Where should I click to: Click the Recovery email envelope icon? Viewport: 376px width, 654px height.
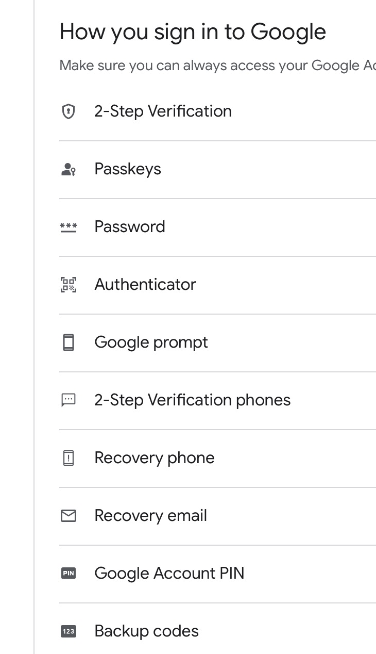pyautogui.click(x=69, y=516)
